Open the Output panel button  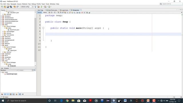click(5, 97)
